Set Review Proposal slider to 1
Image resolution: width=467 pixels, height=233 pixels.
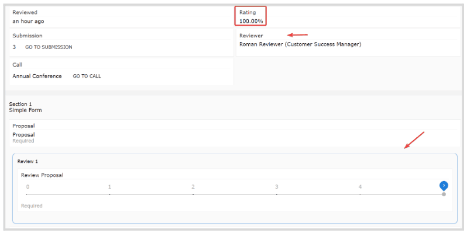tap(110, 194)
